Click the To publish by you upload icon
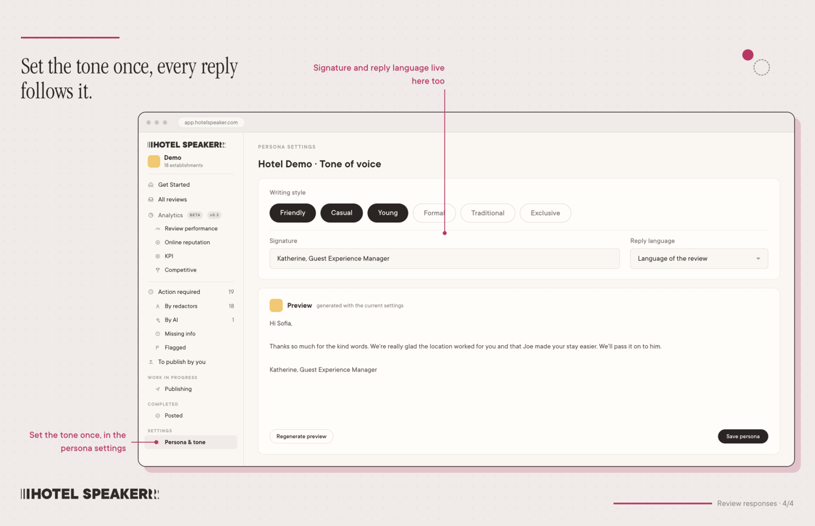Image resolution: width=815 pixels, height=526 pixels. coord(151,362)
